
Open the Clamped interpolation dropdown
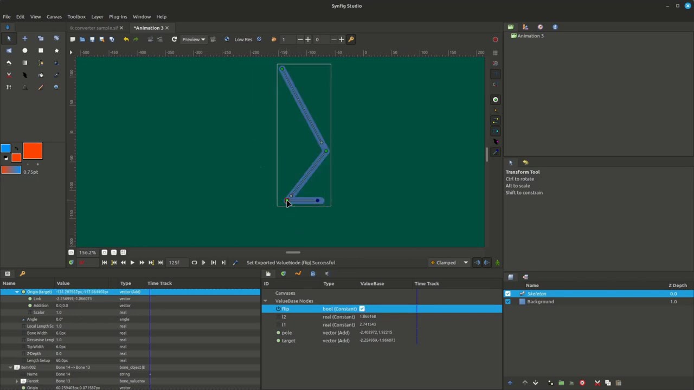(x=449, y=263)
